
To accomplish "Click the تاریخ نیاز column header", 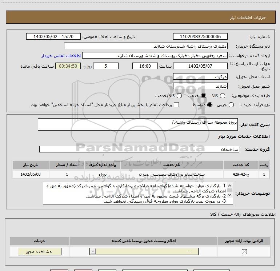I will [31, 165].
